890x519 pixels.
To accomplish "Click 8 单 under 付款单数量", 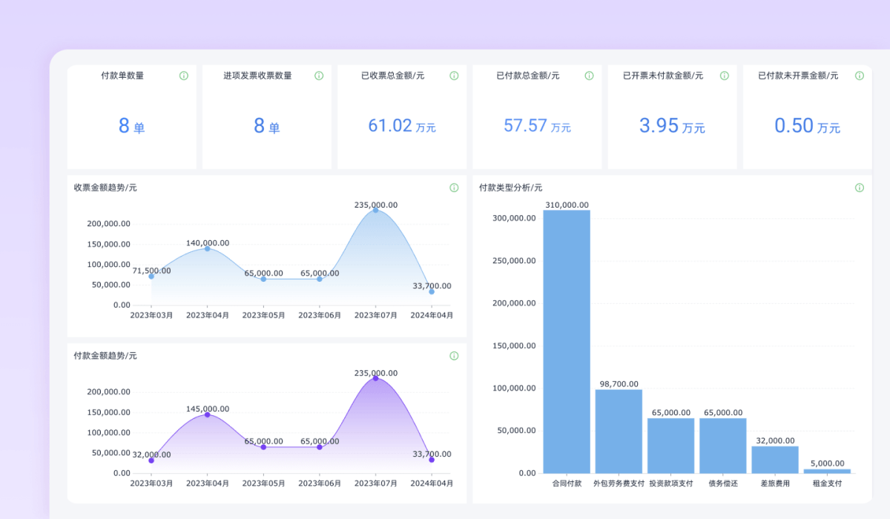I will tap(131, 126).
